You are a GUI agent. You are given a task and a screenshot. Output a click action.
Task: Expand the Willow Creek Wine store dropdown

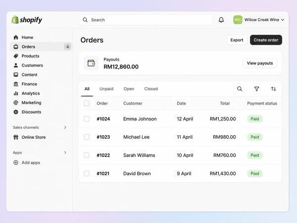(x=283, y=20)
